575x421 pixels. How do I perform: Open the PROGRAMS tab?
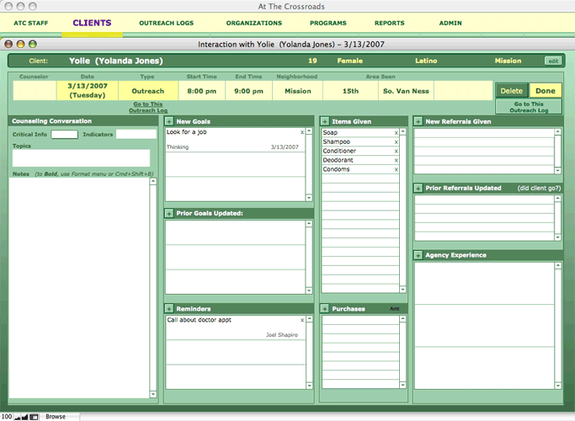327,23
